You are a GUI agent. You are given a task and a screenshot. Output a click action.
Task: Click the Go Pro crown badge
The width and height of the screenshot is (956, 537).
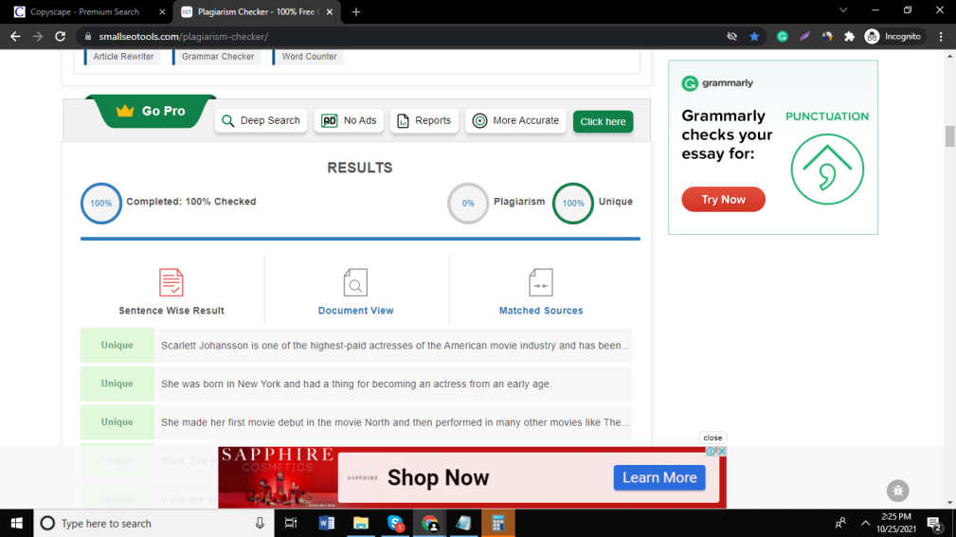coord(151,111)
